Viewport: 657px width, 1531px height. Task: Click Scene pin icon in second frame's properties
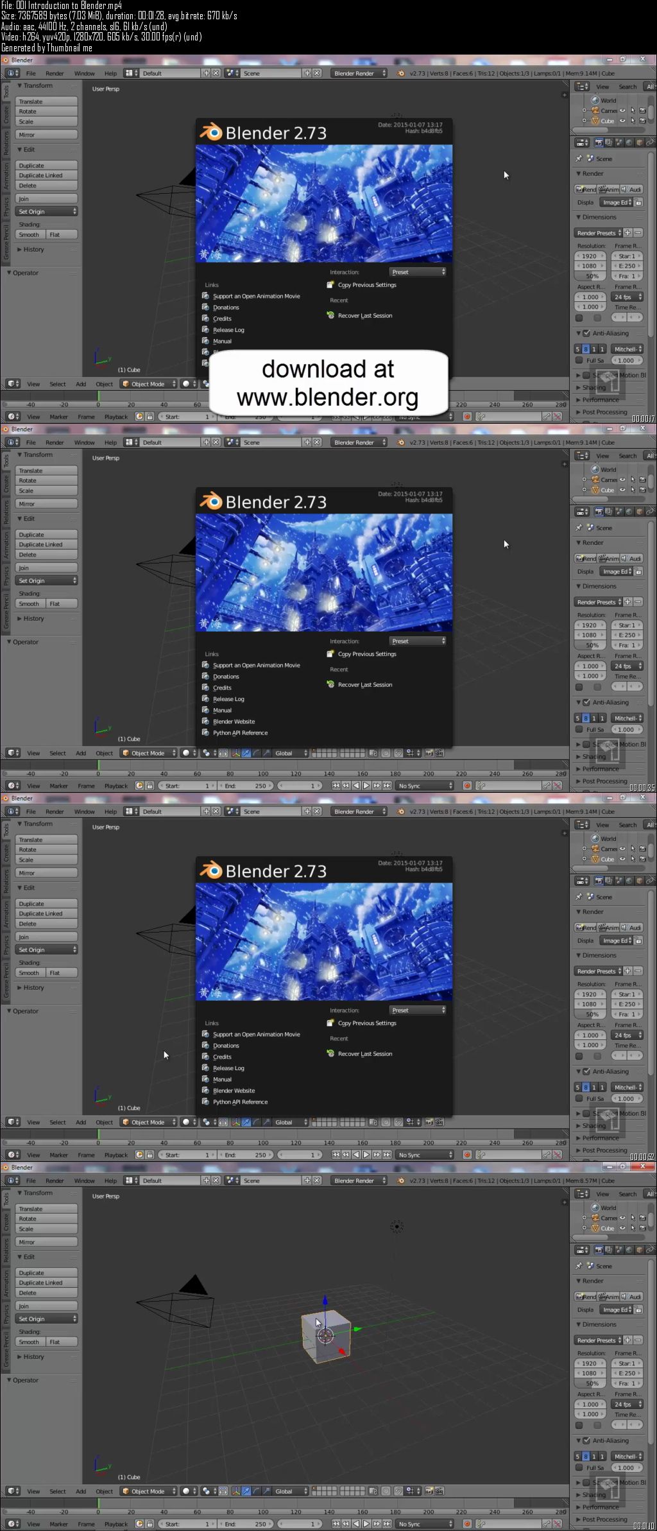click(579, 528)
